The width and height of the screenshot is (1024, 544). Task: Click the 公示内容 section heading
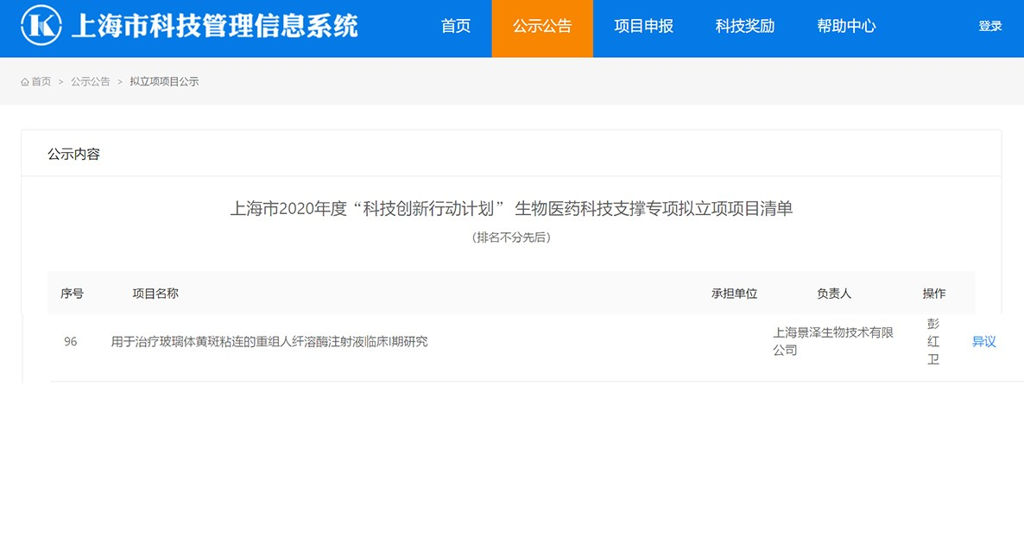[x=73, y=154]
